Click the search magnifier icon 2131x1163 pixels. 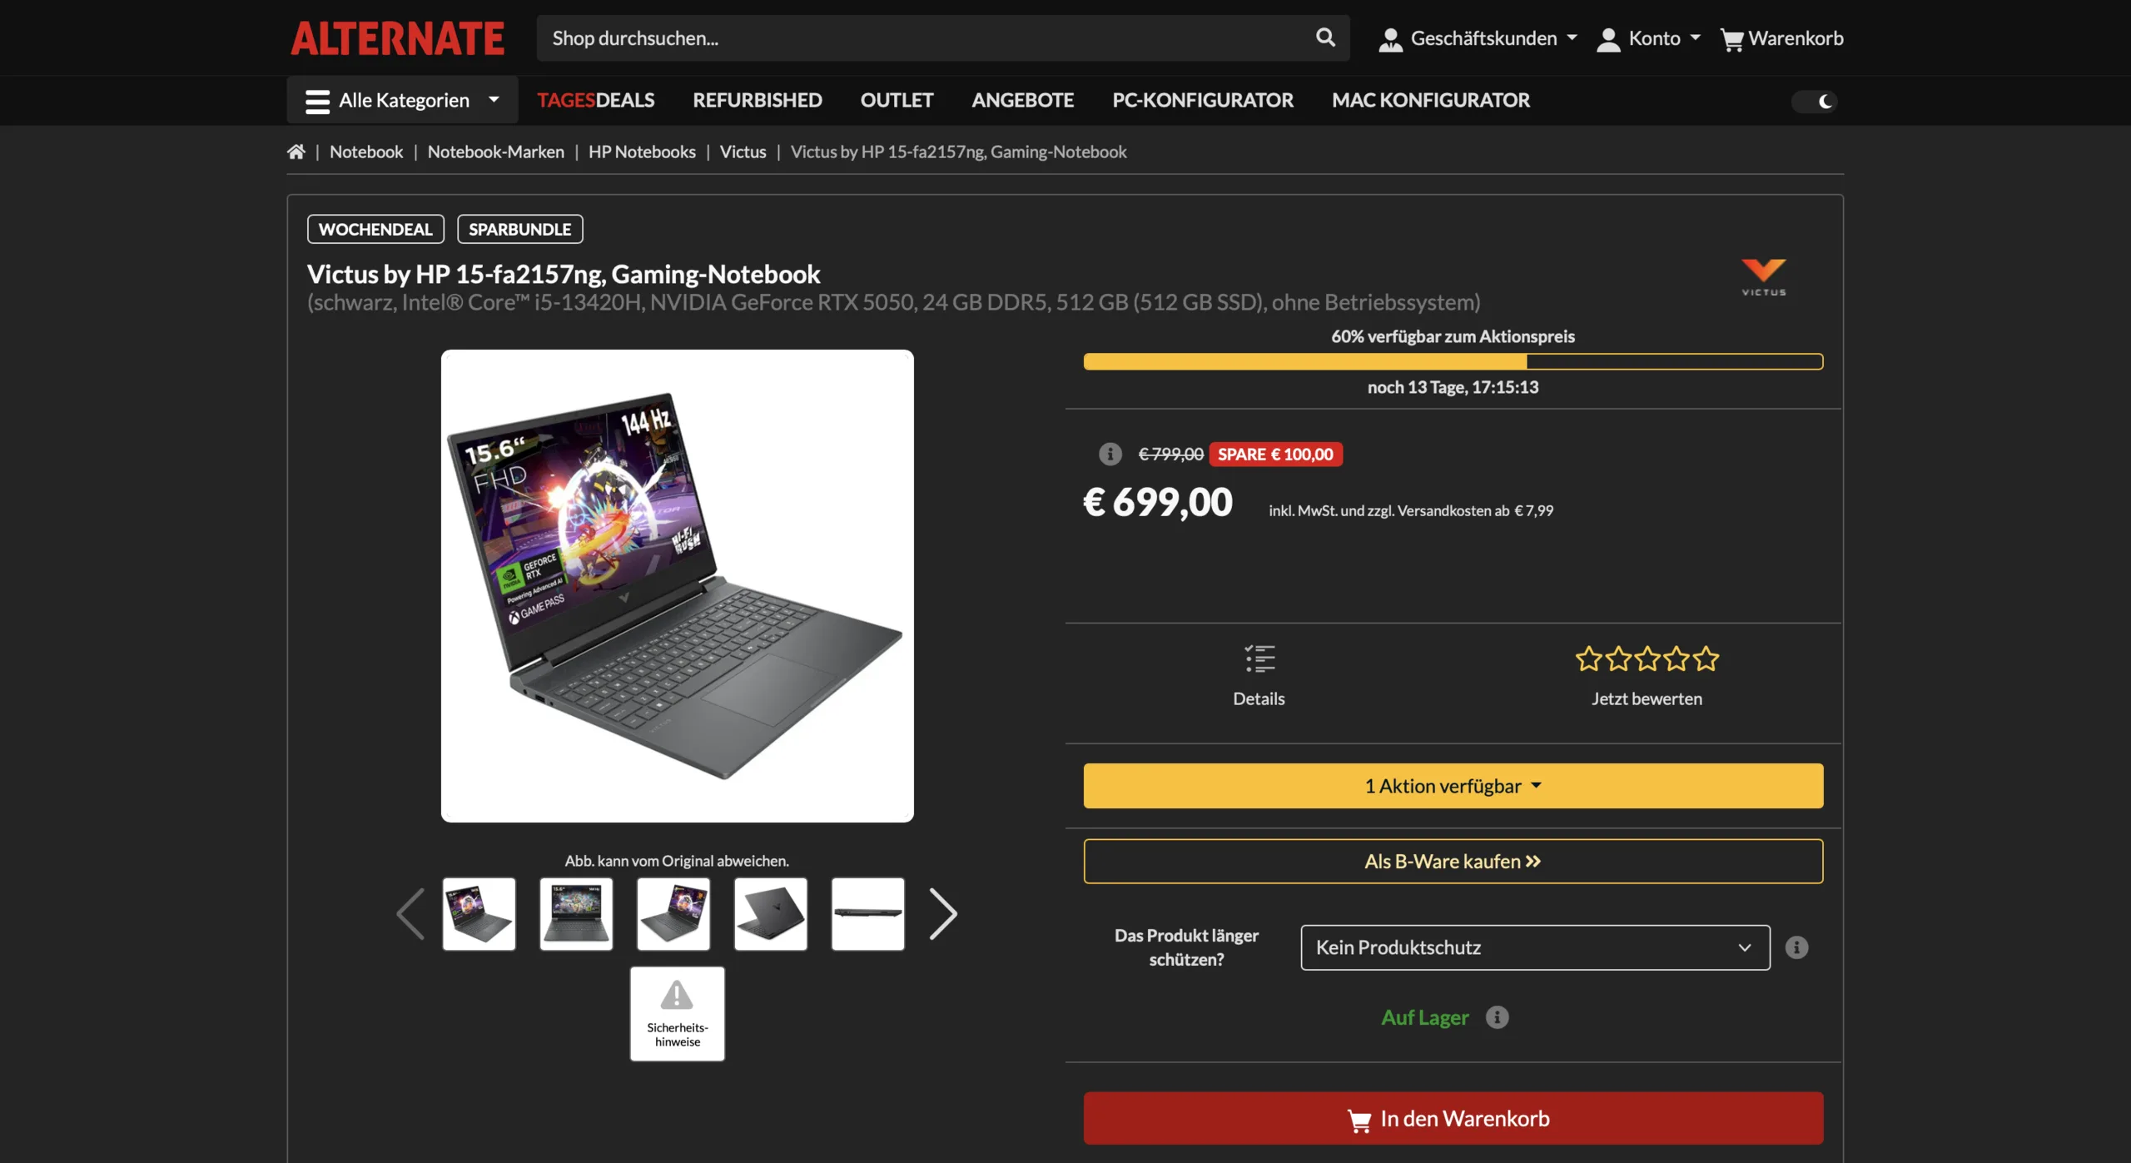click(x=1325, y=37)
